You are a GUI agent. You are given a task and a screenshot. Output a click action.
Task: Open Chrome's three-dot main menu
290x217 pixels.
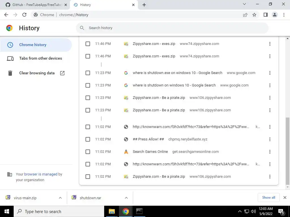pyautogui.click(x=284, y=15)
